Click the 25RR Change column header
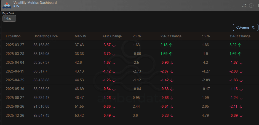This screenshot has height=125, width=259. 171,36
